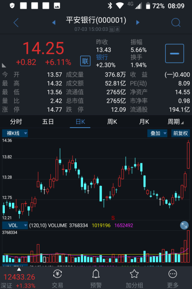This screenshot has width=192, height=289.
Task: Tap the 加分组 star icon
Action: pyautogui.click(x=134, y=274)
